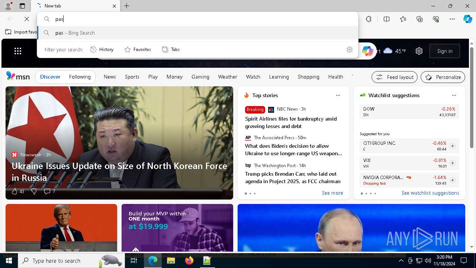Click See watchlist suggestions link
Viewport: 476px width, 268px height.
430,193
